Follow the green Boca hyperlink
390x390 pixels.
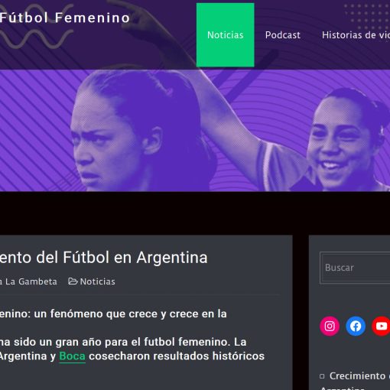(72, 356)
